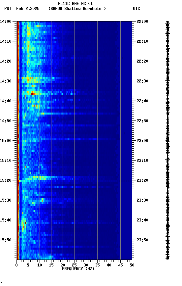This screenshot has width=182, height=286.
Task: Click the 15:40 PST time label
Action: [x=6, y=220]
